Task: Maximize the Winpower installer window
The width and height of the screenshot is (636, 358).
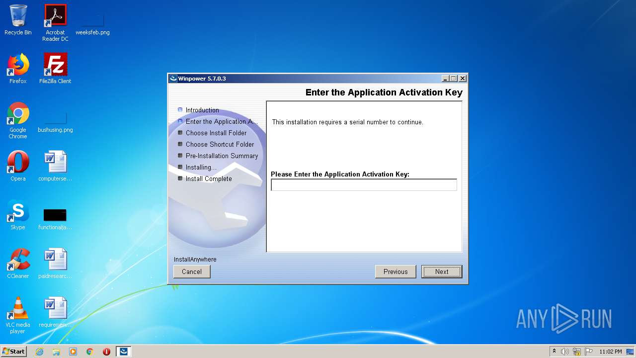Action: pos(453,79)
